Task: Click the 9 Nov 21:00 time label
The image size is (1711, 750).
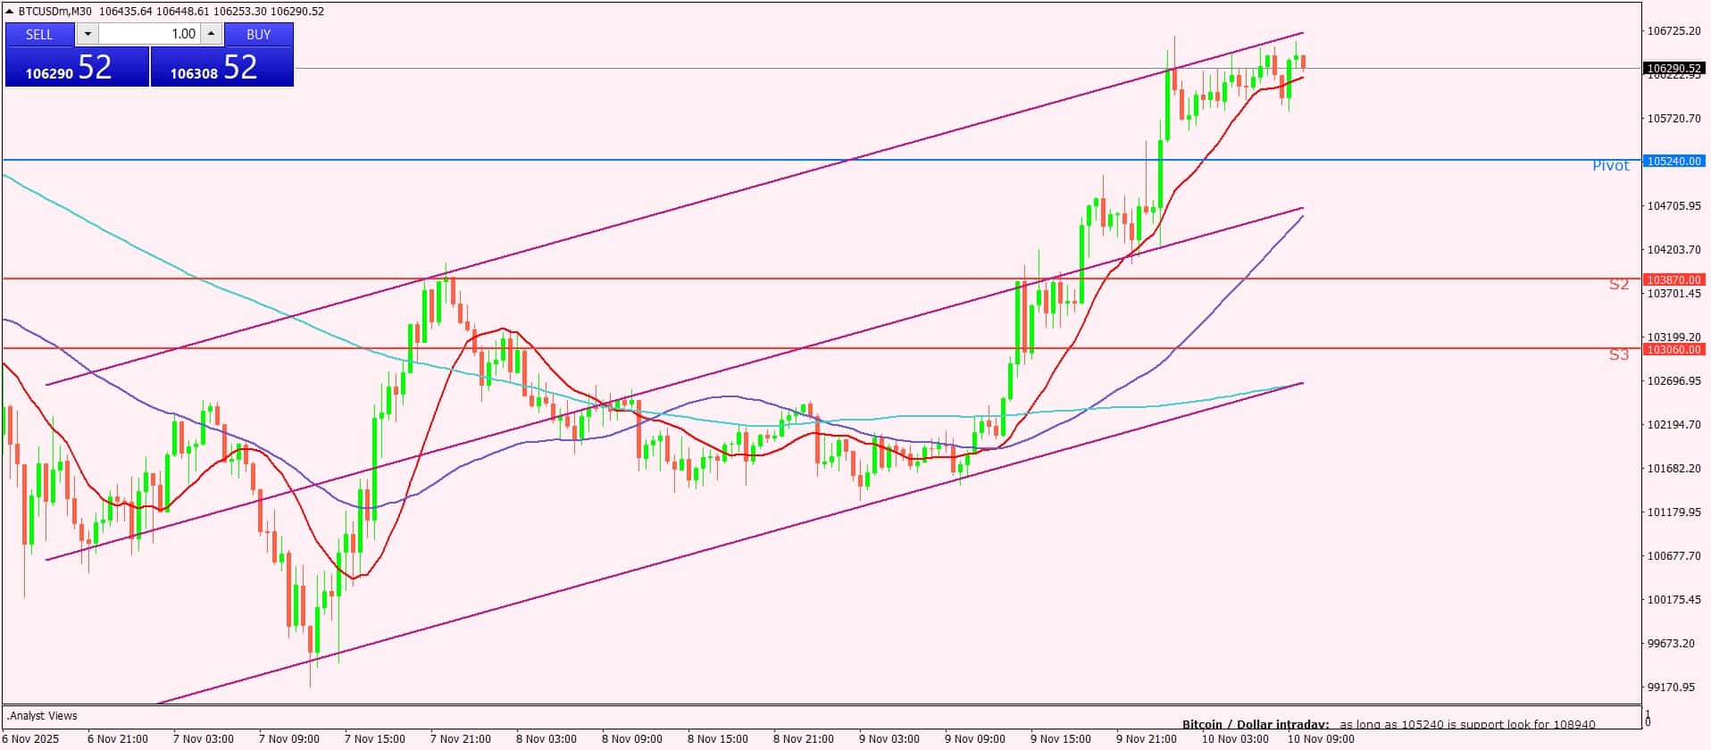Action: [1147, 739]
